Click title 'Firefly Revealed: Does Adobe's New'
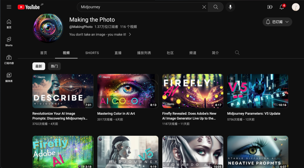304x168 pixels. click(x=189, y=116)
